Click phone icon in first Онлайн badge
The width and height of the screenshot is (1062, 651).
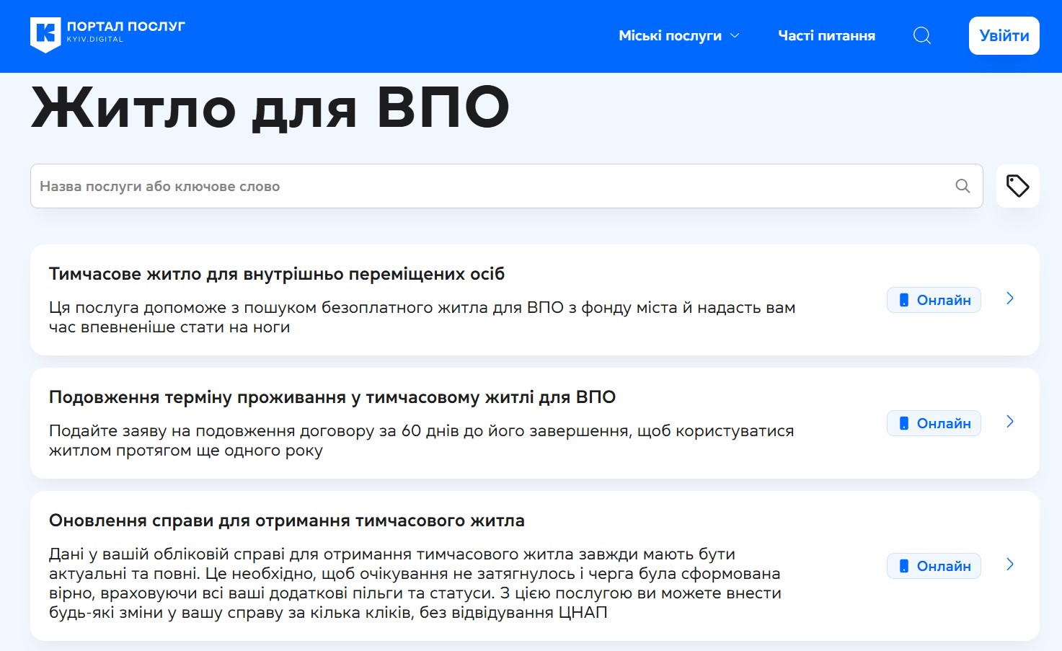click(903, 300)
